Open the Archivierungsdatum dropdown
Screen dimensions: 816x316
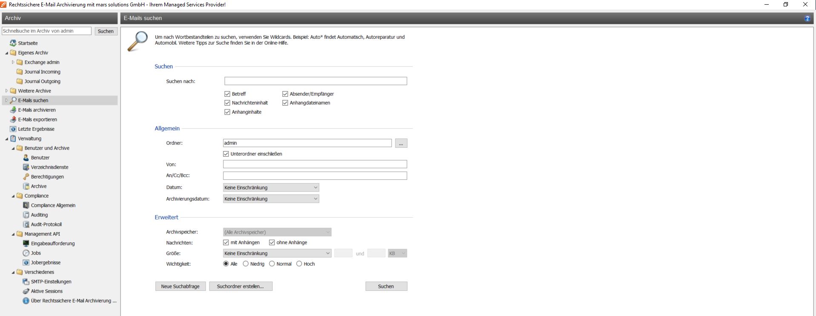click(271, 199)
